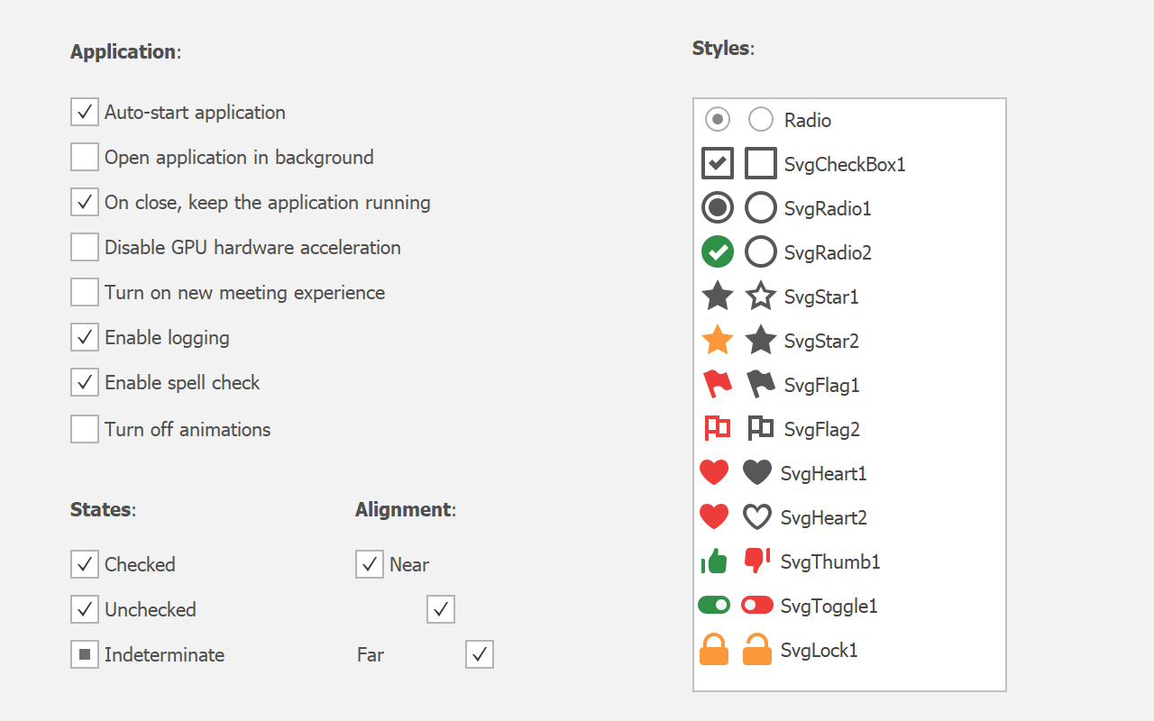This screenshot has width=1154, height=721.
Task: Turn off the green SvgToggle1 switch
Action: 714,606
